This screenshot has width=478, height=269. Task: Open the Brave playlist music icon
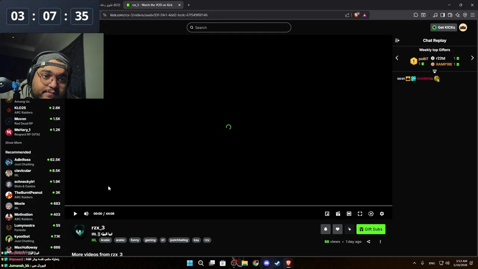[435, 15]
